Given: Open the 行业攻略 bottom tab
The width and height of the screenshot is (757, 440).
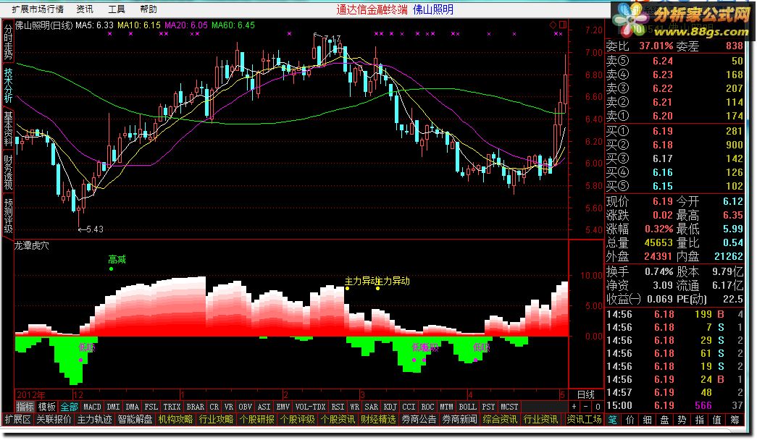Looking at the screenshot, I should [217, 419].
